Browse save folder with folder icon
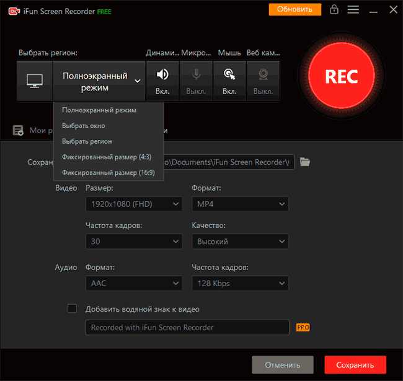 pyautogui.click(x=305, y=162)
